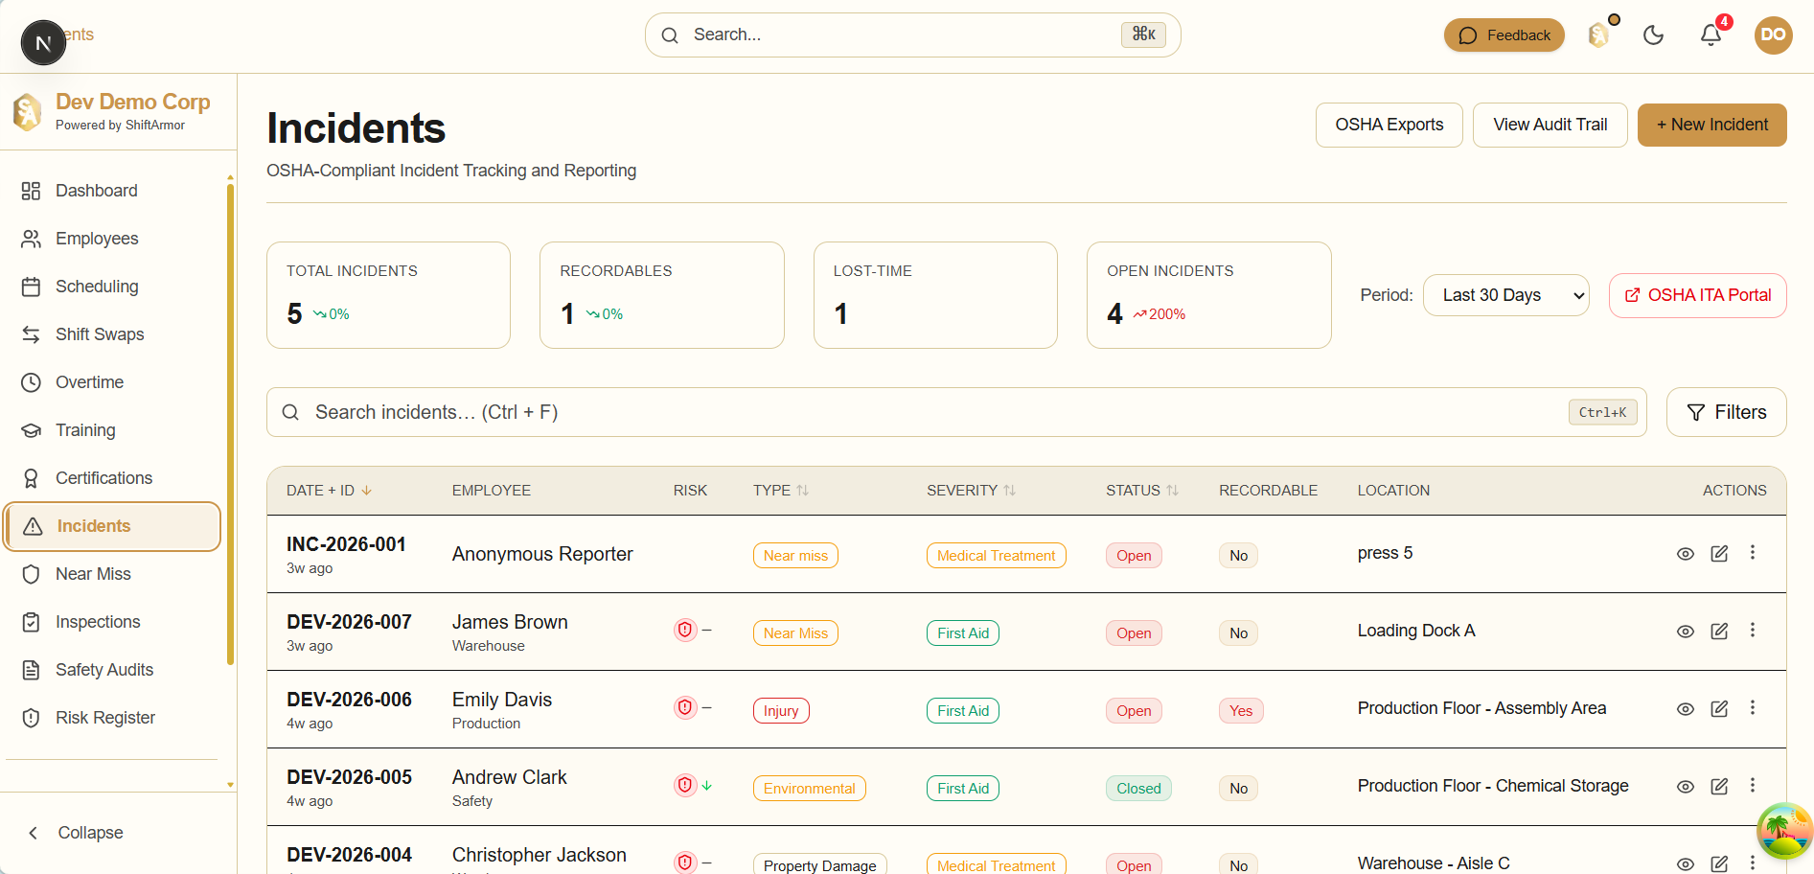Open Period Last 30 Days dropdown
This screenshot has height=874, width=1814.
pos(1506,295)
